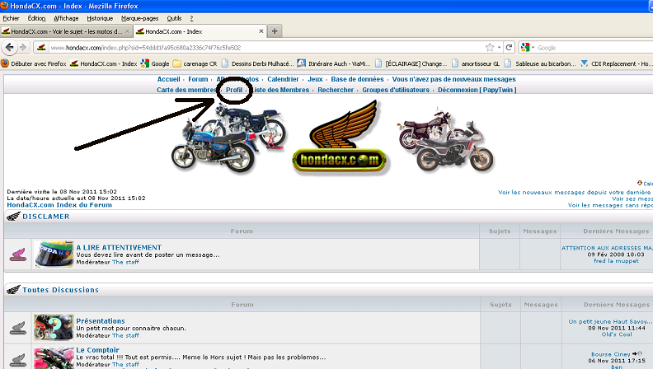Open the URL history dropdown arrow
Image resolution: width=653 pixels, height=369 pixels.
tap(499, 48)
